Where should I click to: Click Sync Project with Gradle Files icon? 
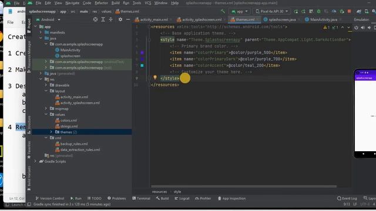tap(359, 11)
